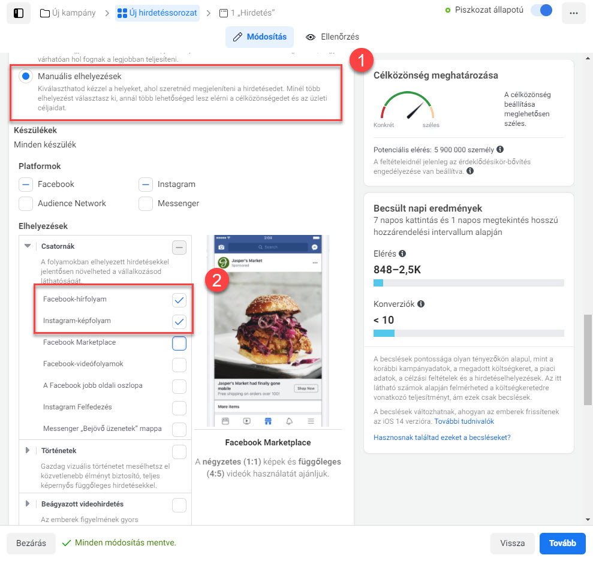Screen dimensions: 593x561
Task: Toggle the left sidebar panel icon
Action: 19,13
